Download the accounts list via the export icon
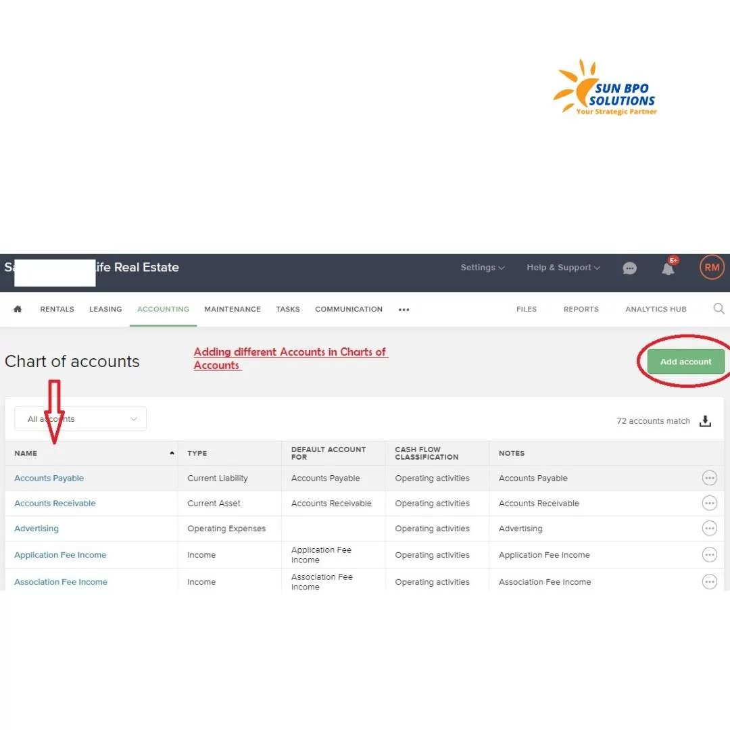The image size is (730, 730). pyautogui.click(x=706, y=420)
